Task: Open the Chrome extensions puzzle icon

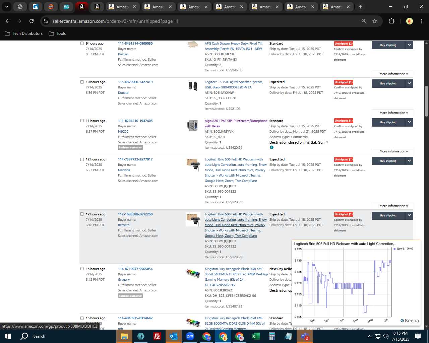Action: click(391, 21)
